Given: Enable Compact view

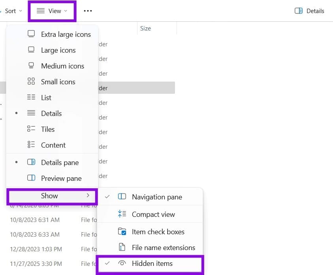Looking at the screenshot, I should (x=150, y=214).
